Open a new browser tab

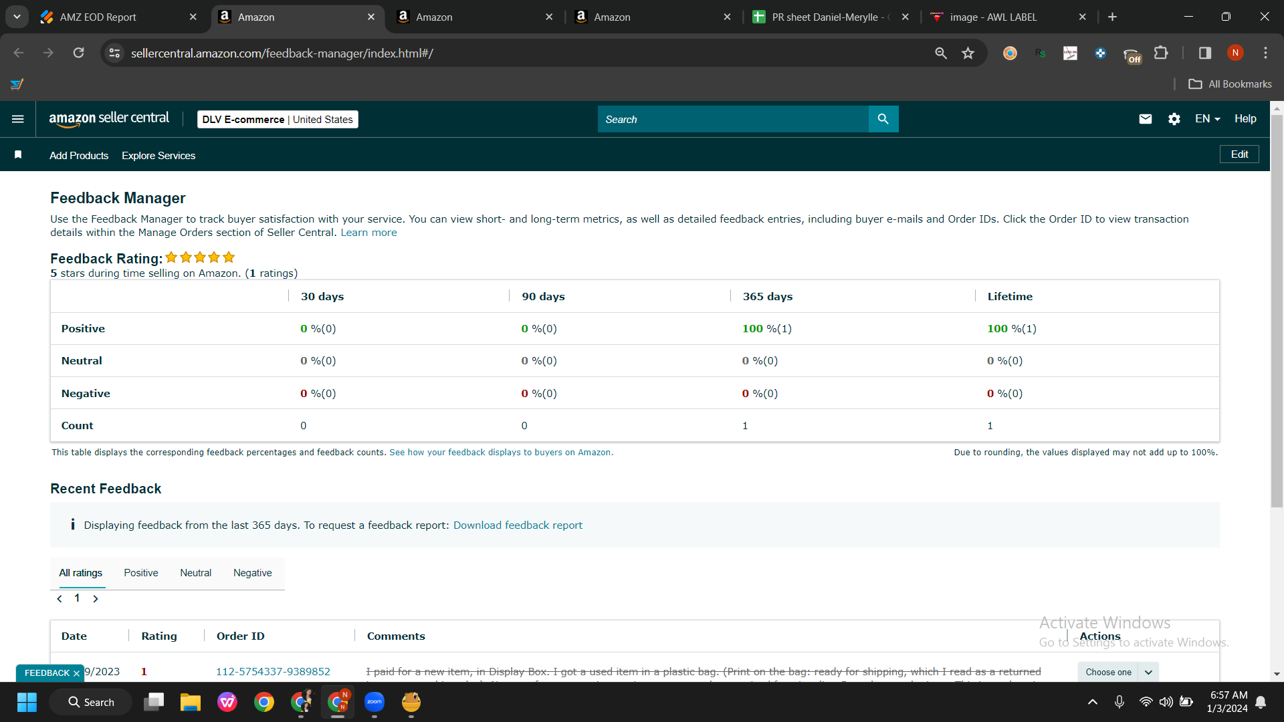(1112, 17)
